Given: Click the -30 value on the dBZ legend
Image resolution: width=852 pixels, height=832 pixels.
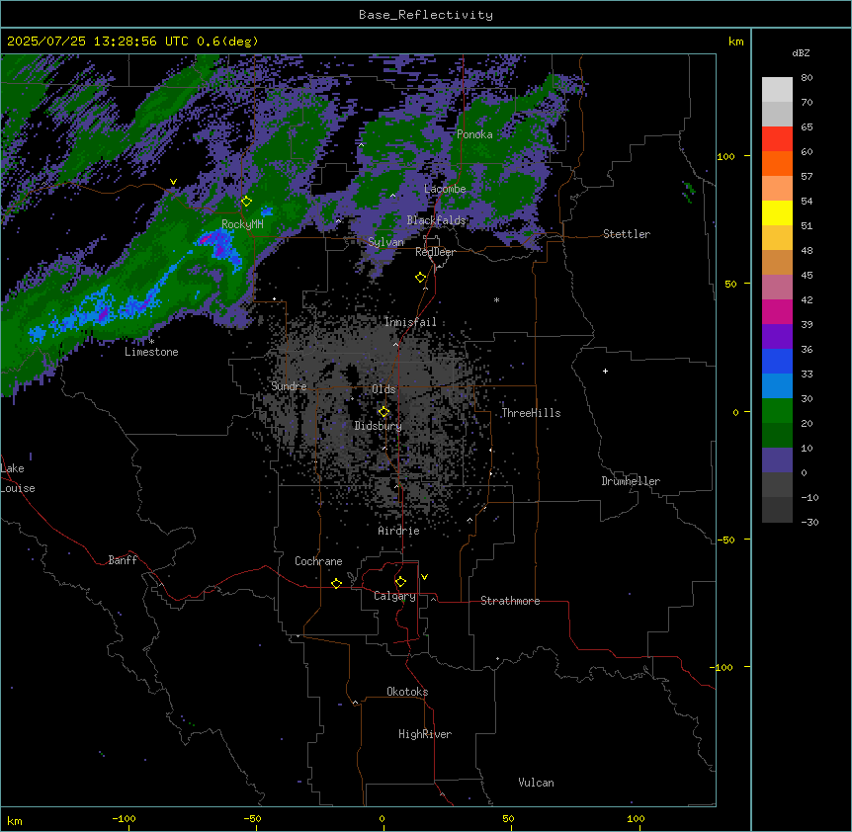Looking at the screenshot, I should pyautogui.click(x=809, y=523).
